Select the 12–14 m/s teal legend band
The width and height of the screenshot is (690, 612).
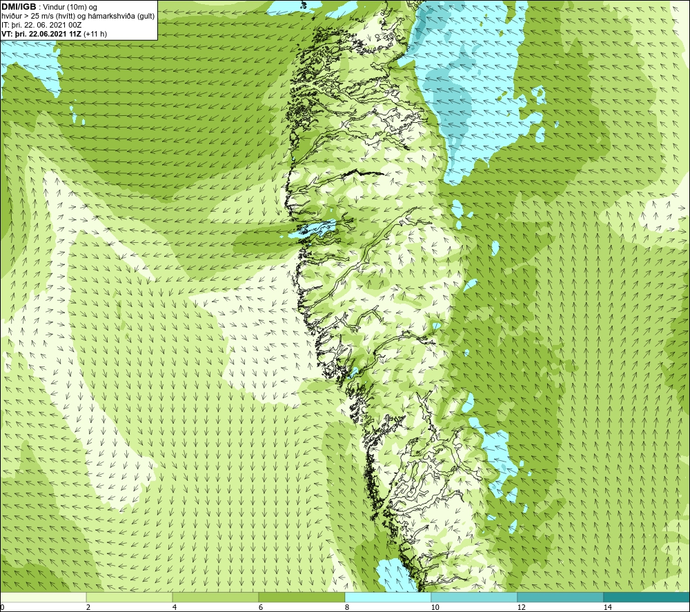click(x=560, y=598)
